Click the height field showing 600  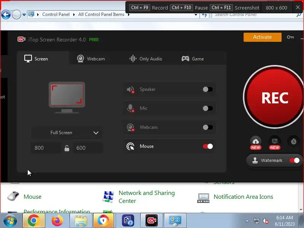click(x=88, y=148)
